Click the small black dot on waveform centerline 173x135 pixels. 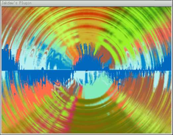click(86, 70)
